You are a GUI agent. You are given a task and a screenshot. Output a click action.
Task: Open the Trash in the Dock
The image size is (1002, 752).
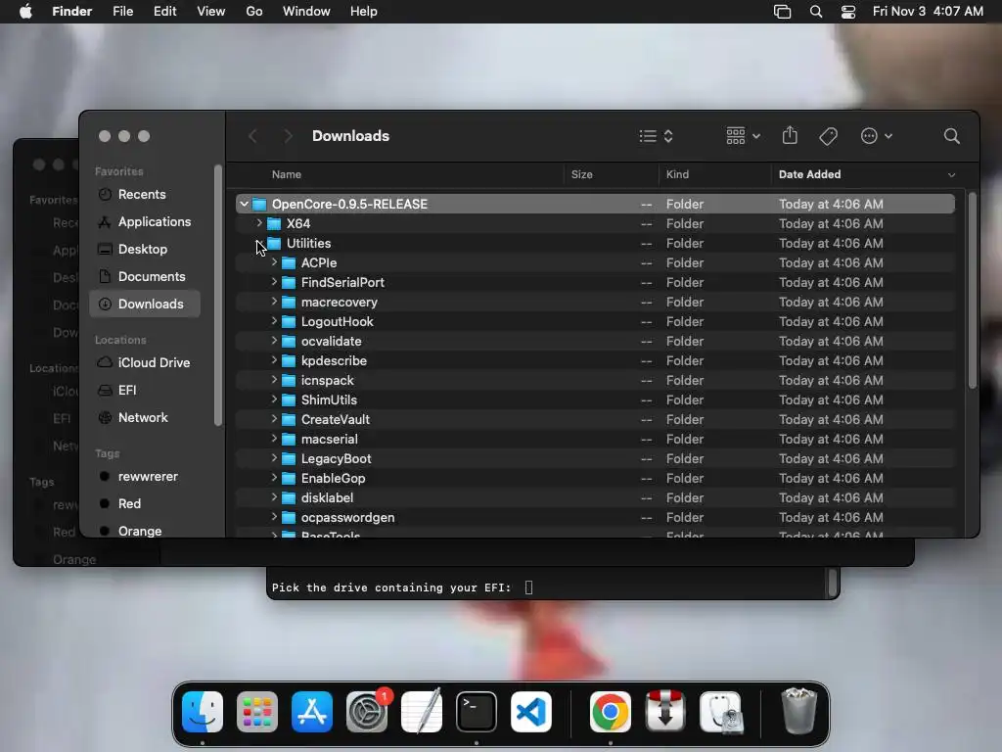point(798,711)
